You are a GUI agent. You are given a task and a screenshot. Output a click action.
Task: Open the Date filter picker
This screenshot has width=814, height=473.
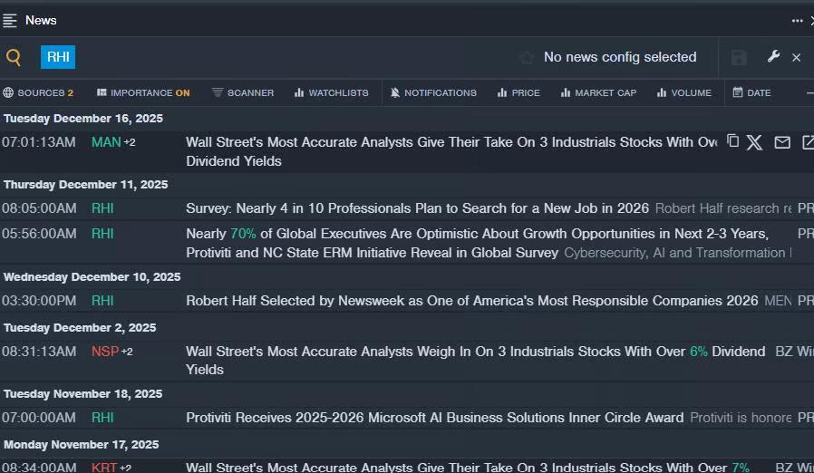[x=751, y=92]
